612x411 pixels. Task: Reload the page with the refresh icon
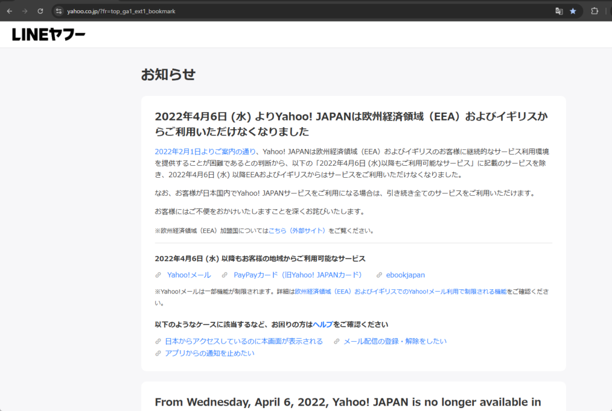click(x=40, y=11)
